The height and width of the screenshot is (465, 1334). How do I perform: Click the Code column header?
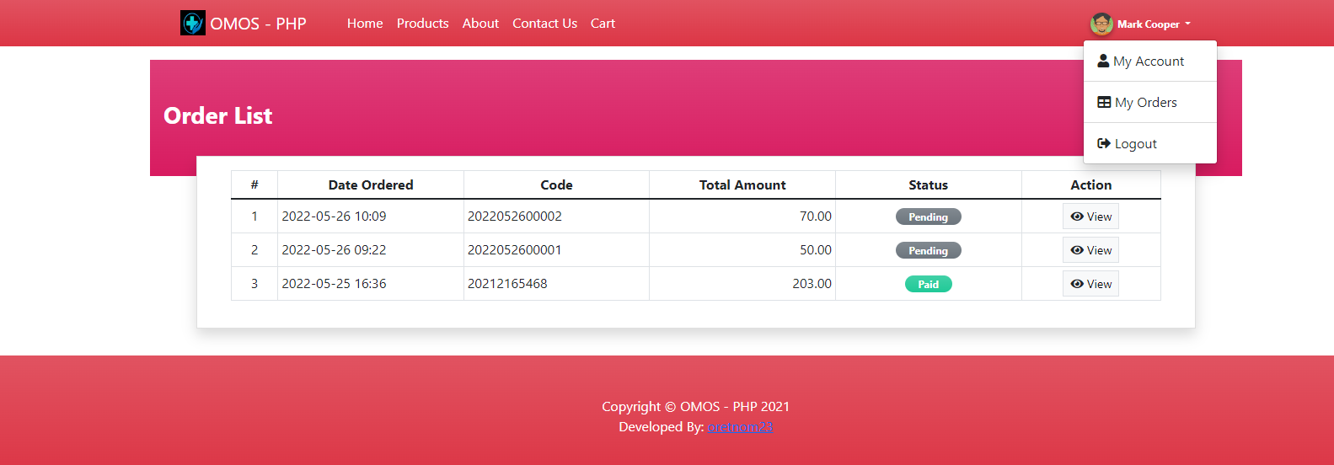[556, 185]
